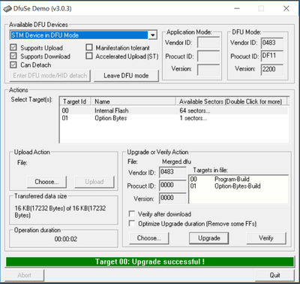Click the DfuSe Demo title bar icon
300x284 pixels.
click(x=7, y=8)
